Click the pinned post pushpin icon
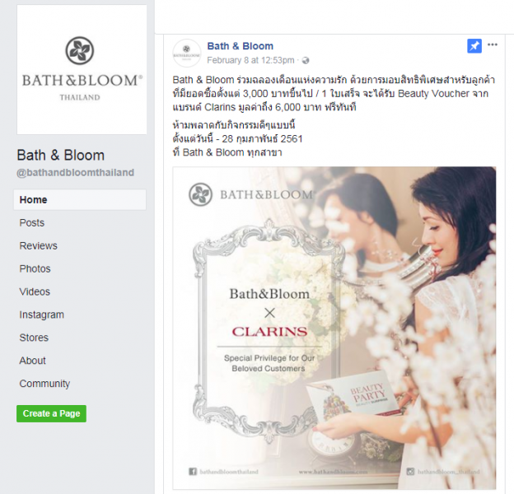Image resolution: width=514 pixels, height=494 pixels. pyautogui.click(x=474, y=46)
